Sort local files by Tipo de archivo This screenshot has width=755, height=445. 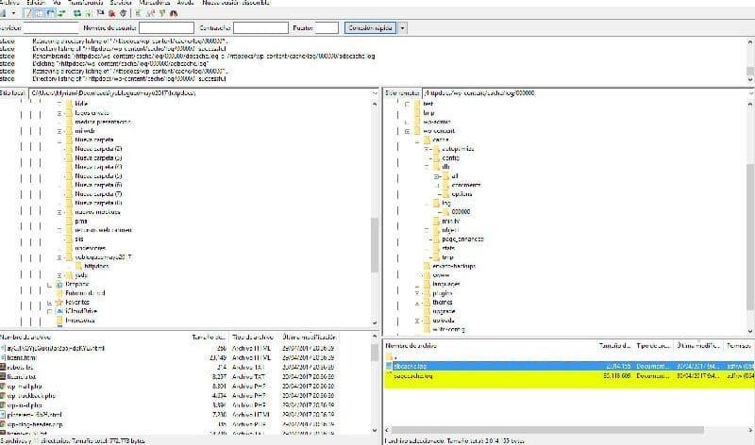252,338
